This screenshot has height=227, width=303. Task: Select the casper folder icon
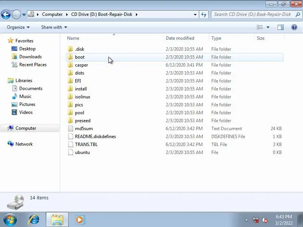tap(70, 65)
